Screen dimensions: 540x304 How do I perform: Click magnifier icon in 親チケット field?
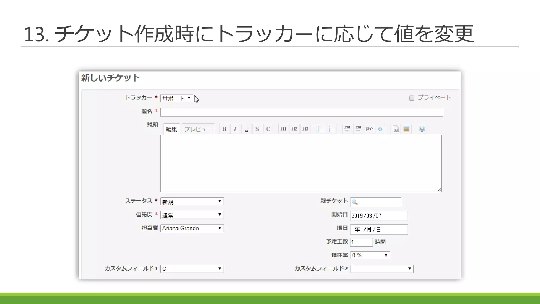tap(355, 202)
